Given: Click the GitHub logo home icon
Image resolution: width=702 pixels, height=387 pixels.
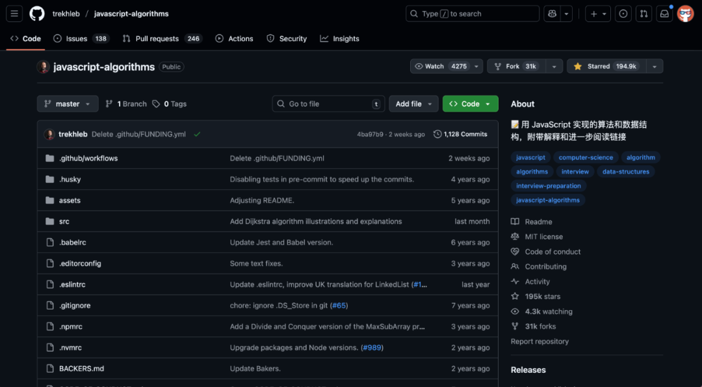Looking at the screenshot, I should click(x=37, y=14).
